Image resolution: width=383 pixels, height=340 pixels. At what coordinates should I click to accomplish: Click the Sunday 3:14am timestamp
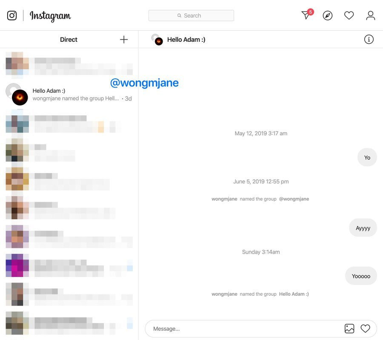(x=261, y=252)
